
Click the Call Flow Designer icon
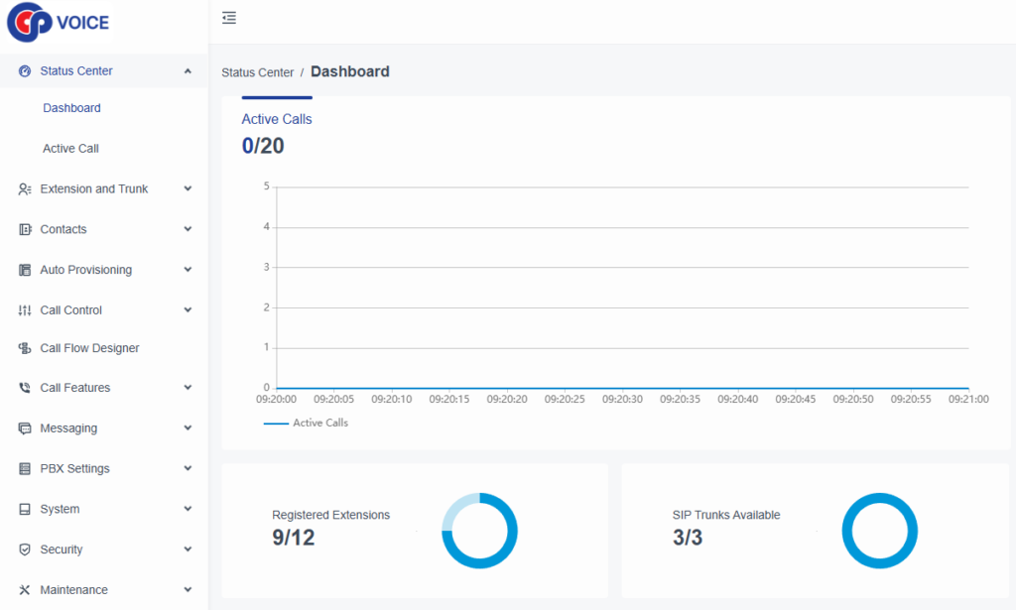(25, 349)
